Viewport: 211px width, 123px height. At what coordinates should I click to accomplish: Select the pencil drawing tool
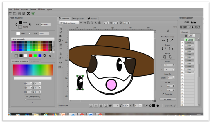[60, 29]
